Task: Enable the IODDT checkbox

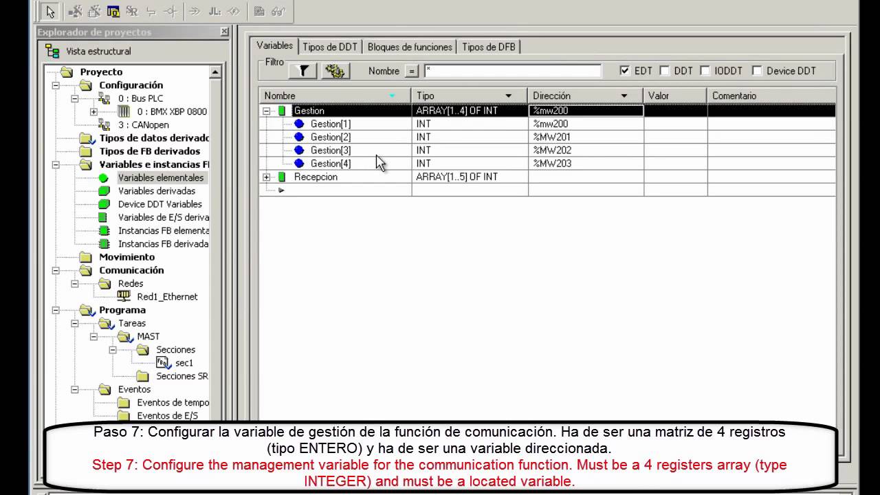Action: (705, 71)
